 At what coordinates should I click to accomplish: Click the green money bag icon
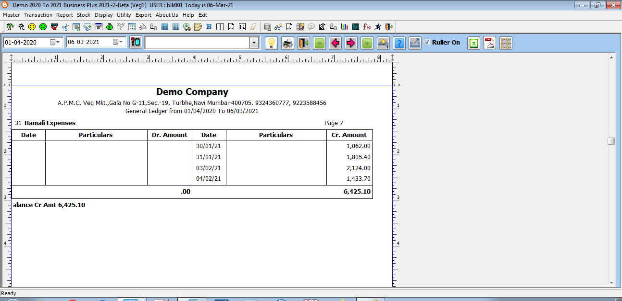click(x=110, y=27)
